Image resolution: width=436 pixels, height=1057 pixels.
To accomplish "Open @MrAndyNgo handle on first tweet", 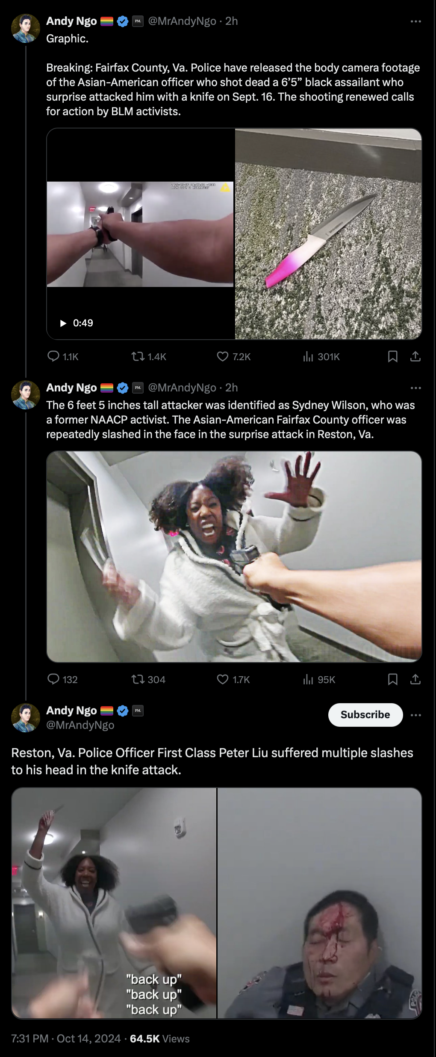I will 182,21.
